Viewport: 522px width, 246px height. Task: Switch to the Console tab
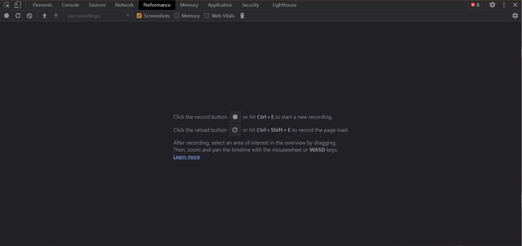[70, 5]
